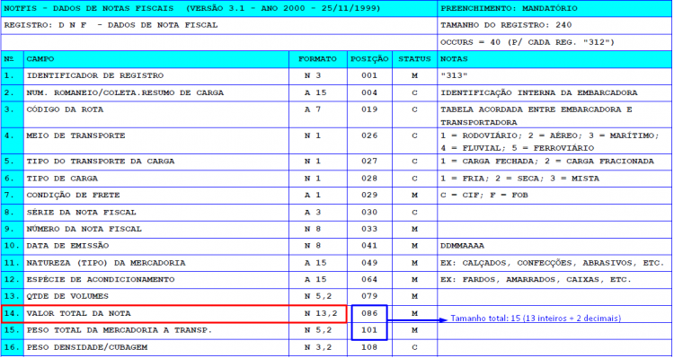Screen dimensions: 674x358
Task: Click position '079' cell
Action: (x=369, y=297)
